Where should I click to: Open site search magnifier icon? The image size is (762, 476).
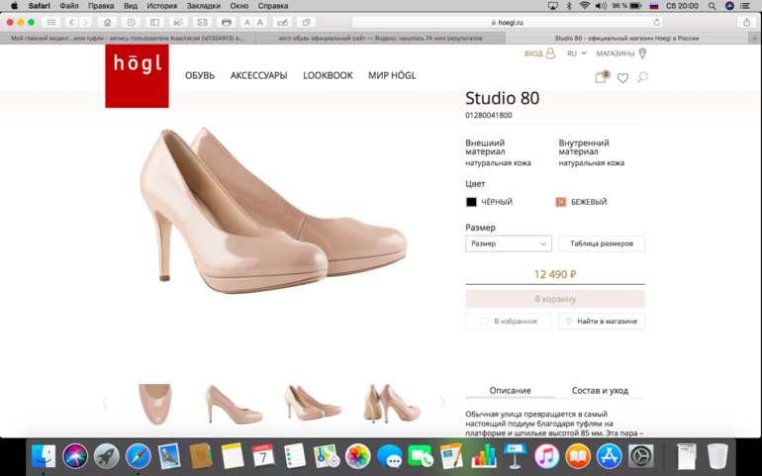coord(642,77)
